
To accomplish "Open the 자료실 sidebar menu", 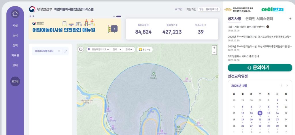I will tap(15, 55).
